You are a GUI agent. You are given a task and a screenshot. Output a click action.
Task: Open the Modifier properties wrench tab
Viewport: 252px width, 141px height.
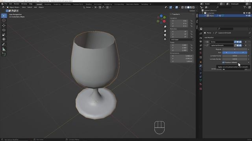[200, 66]
